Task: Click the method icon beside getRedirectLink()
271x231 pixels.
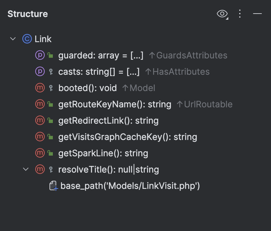Action: coord(40,120)
